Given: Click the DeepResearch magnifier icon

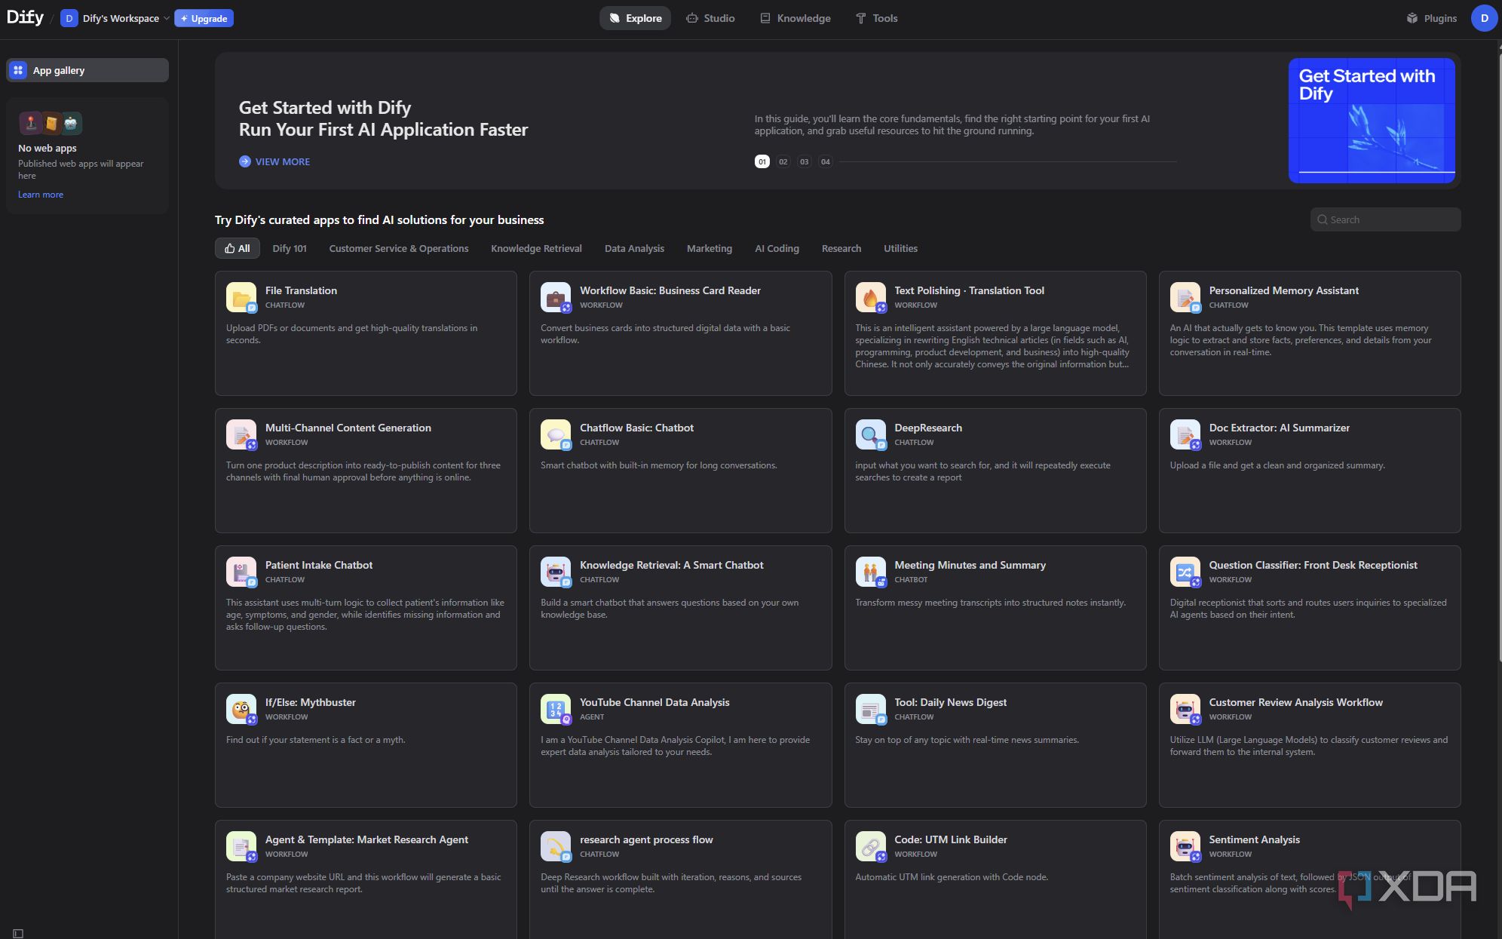Looking at the screenshot, I should (x=870, y=434).
